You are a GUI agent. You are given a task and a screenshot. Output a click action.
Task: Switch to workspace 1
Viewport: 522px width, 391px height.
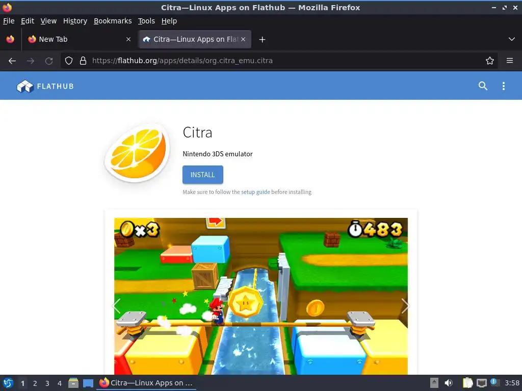tap(22, 383)
